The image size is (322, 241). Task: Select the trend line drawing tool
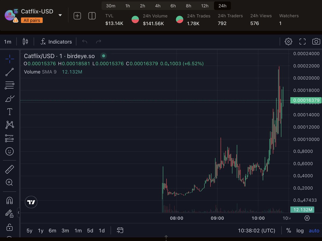(10, 72)
